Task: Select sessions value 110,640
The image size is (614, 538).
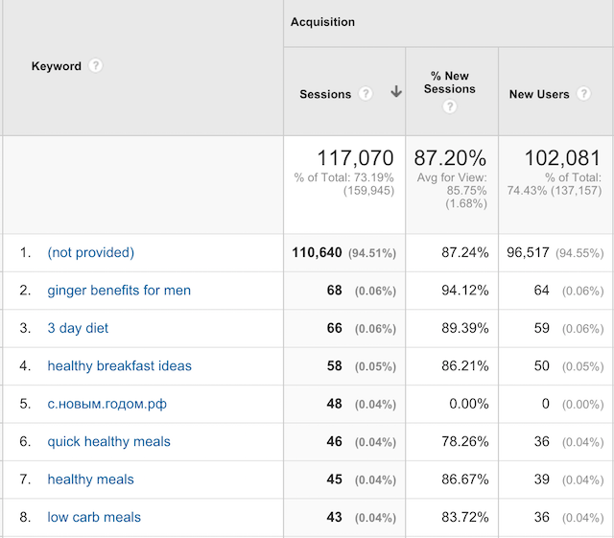Action: (317, 252)
